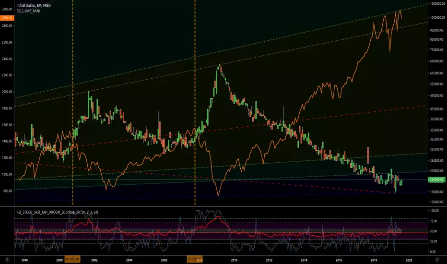Click the 435000.00 right axis label

pos(437,109)
